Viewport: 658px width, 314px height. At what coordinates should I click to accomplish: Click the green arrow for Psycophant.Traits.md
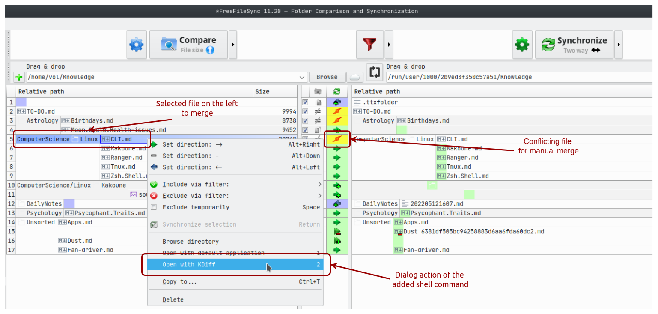337,213
